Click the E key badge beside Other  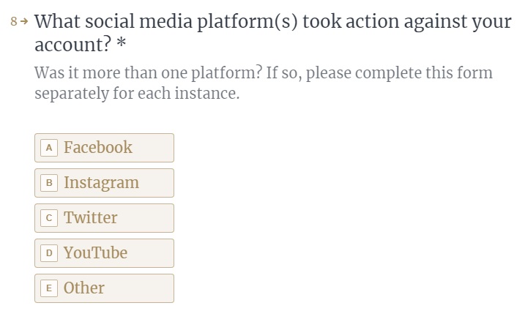tap(49, 288)
